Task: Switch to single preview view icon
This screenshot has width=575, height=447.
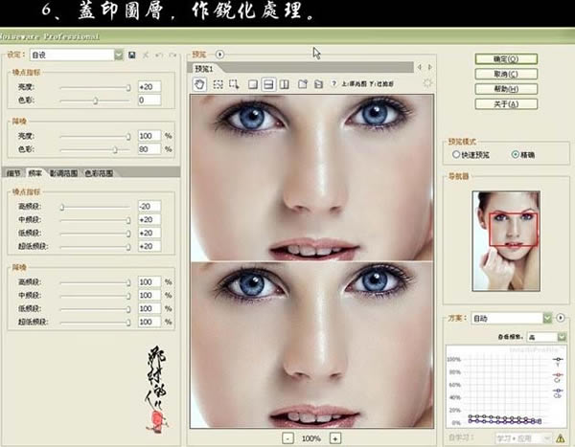Action: [x=253, y=84]
